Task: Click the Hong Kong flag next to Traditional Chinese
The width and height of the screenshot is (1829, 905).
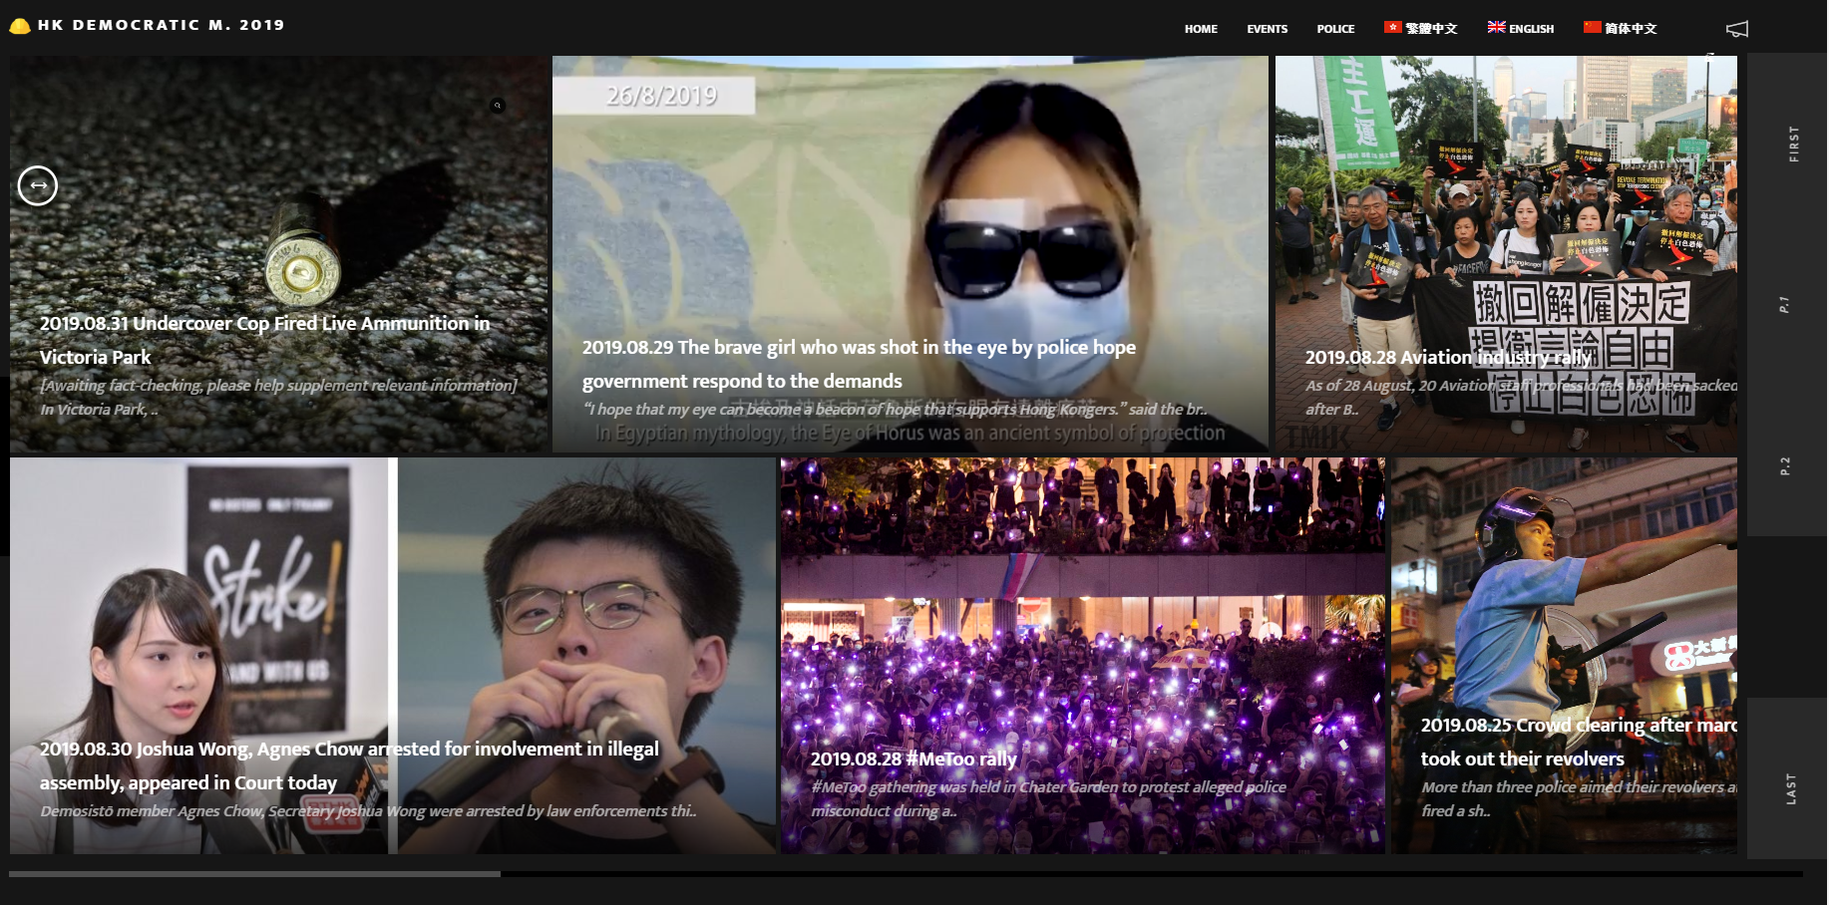Action: point(1392,27)
